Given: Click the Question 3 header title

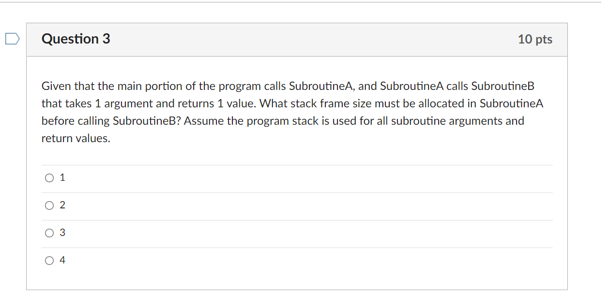Looking at the screenshot, I should pyautogui.click(x=76, y=39).
